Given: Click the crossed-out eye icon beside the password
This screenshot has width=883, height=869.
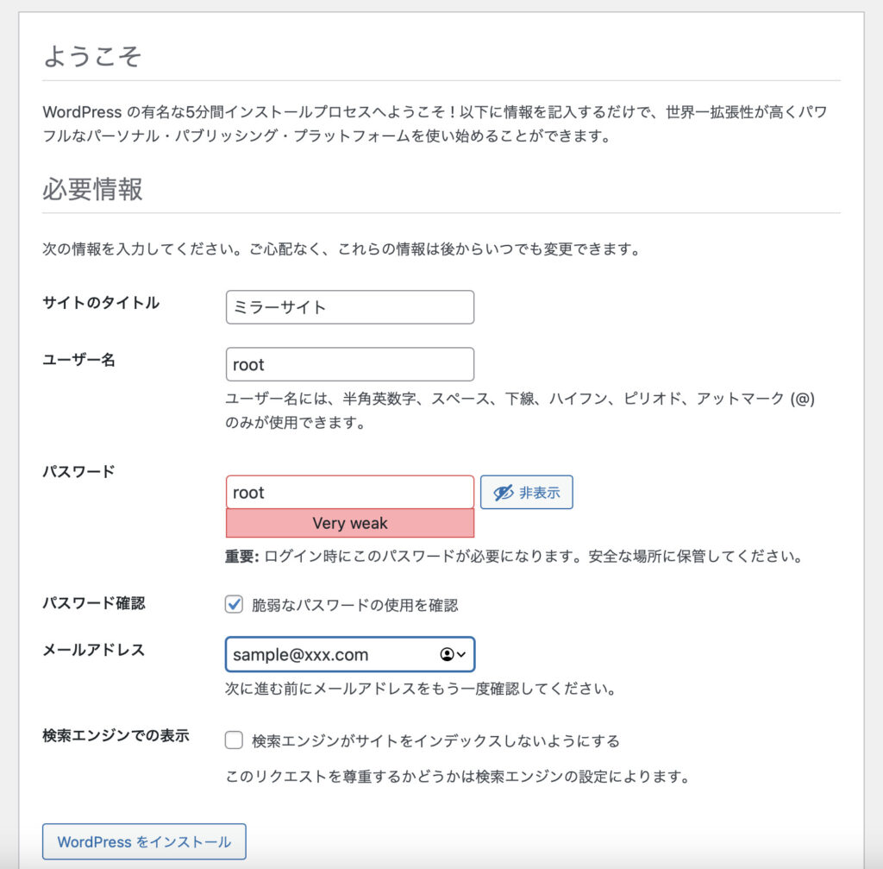Looking at the screenshot, I should coord(503,493).
